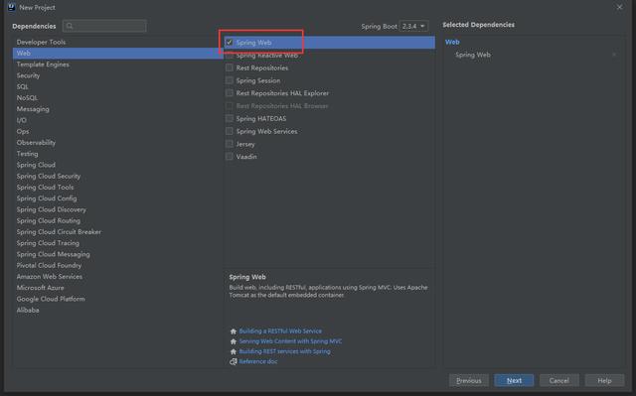
Task: Focus the Dependencies search field
Action: (x=104, y=26)
